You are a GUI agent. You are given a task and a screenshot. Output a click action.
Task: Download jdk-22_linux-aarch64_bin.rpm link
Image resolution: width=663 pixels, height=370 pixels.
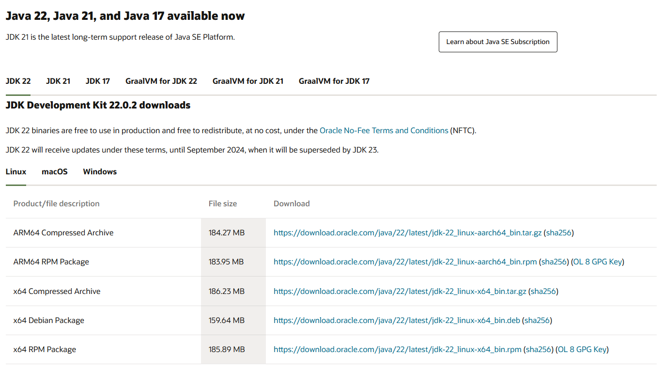[x=405, y=262]
